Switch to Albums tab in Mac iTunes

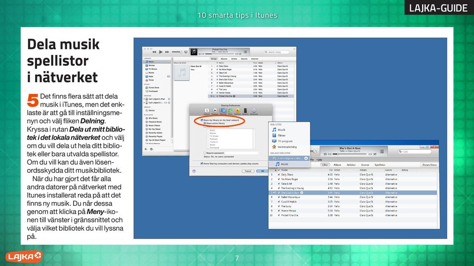click(x=224, y=59)
